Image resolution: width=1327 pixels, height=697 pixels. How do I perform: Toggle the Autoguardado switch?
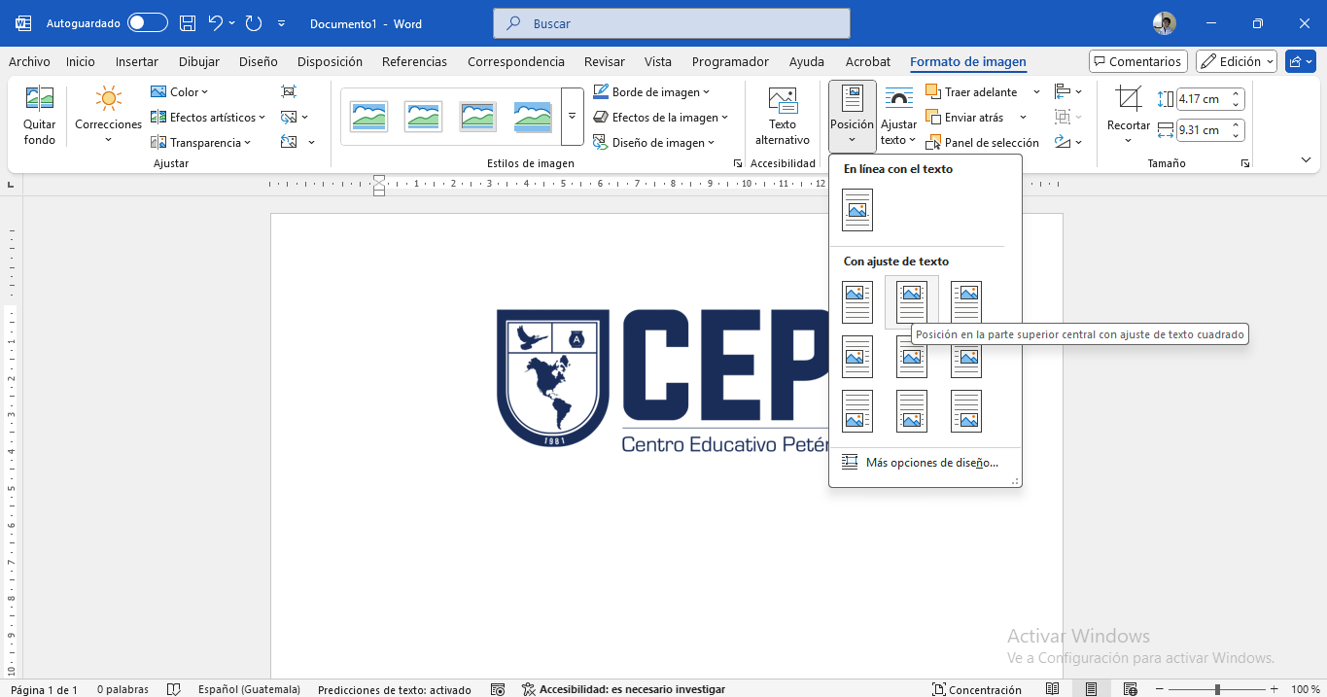point(148,22)
